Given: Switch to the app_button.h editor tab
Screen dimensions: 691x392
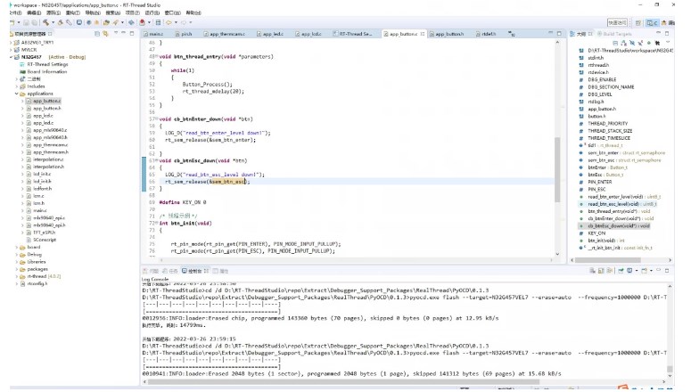Looking at the screenshot, I should 448,34.
